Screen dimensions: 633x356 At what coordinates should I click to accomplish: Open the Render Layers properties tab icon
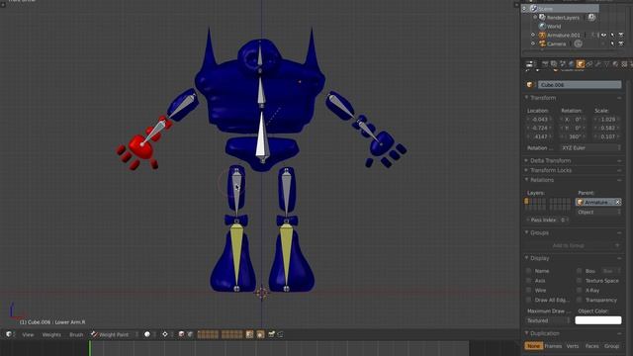[x=554, y=64]
